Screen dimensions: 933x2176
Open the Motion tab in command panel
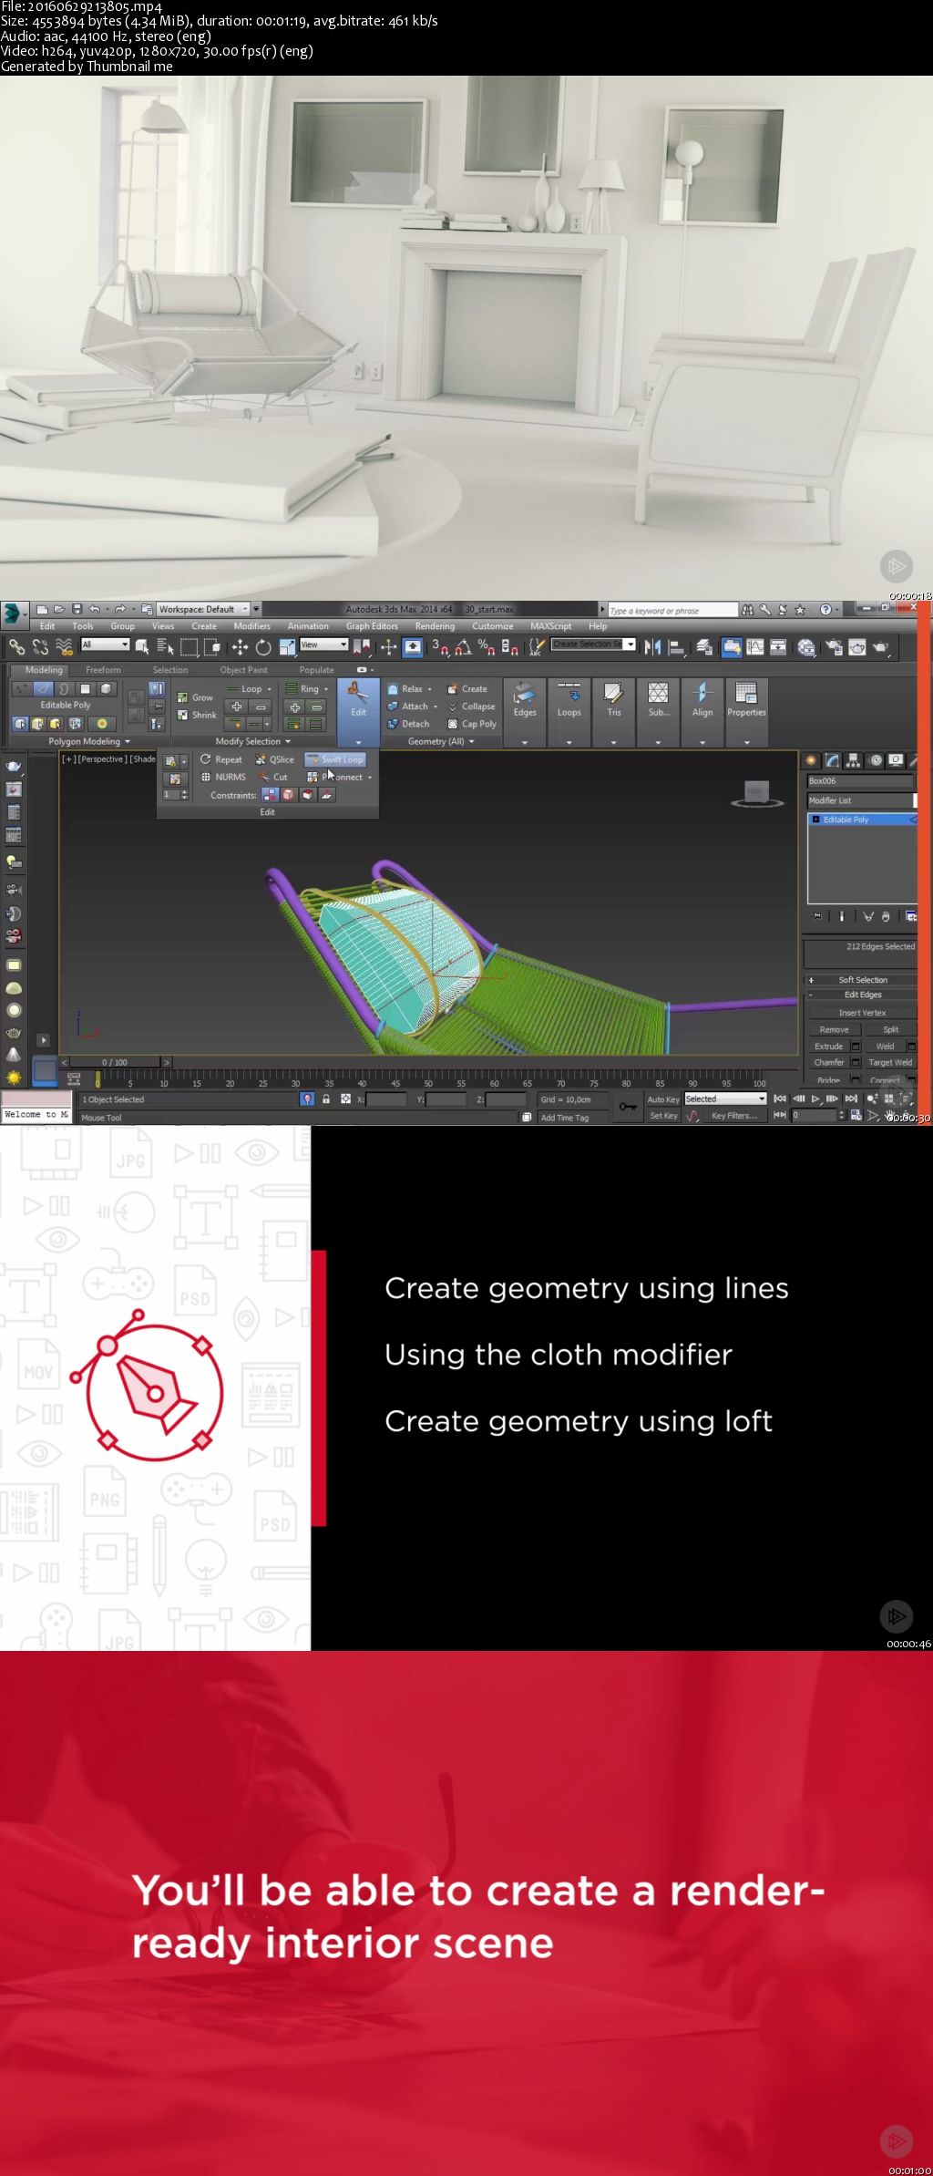[876, 760]
